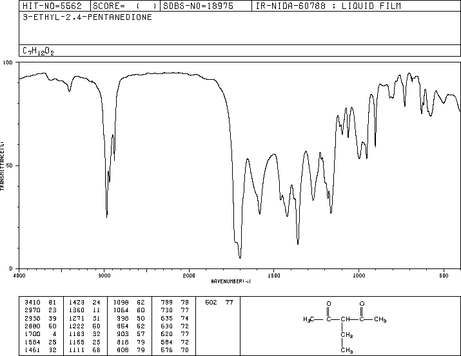
Task: Click the 730 peak table entry
Action: coord(175,310)
